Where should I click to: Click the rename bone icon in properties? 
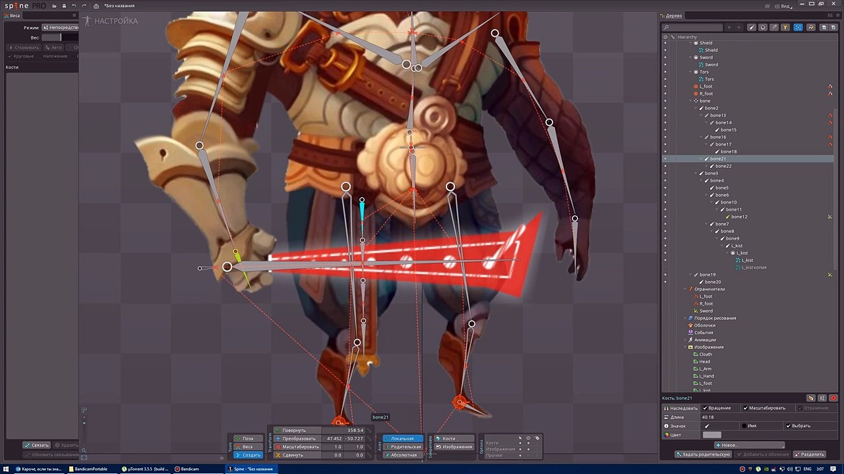coord(822,398)
